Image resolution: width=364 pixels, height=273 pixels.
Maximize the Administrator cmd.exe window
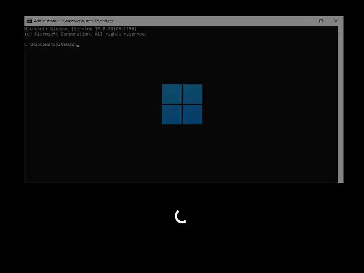coord(321,21)
